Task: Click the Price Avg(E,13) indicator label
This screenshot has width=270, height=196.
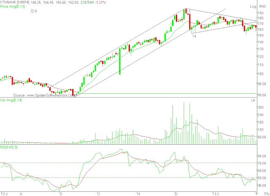Action: coord(12,7)
